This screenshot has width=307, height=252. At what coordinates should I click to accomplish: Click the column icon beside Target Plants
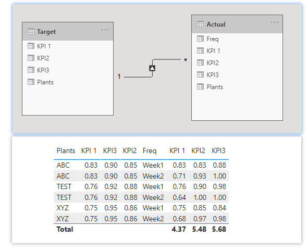(x=31, y=82)
